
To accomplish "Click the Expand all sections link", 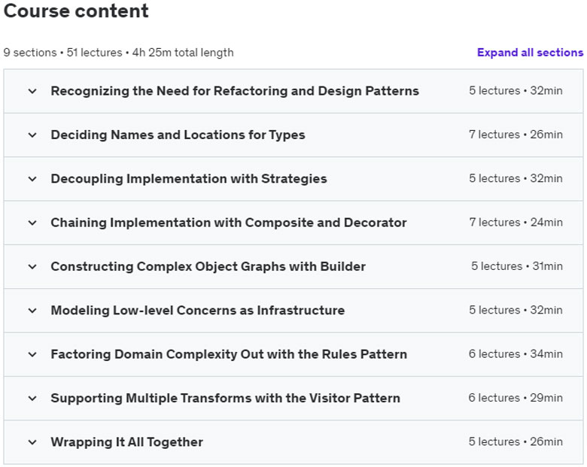I will click(530, 53).
